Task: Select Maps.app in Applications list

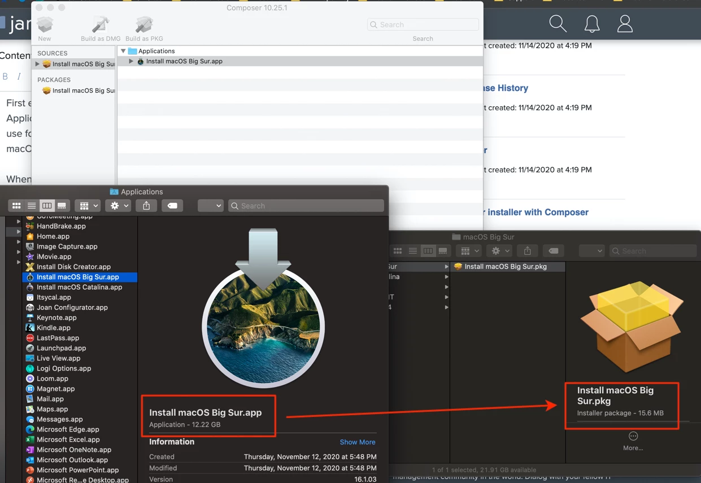Action: pyautogui.click(x=80, y=409)
